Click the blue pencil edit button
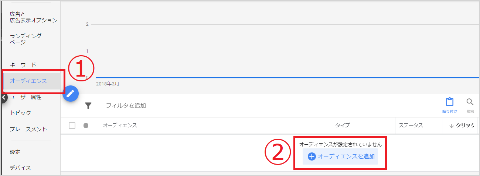 (x=71, y=94)
